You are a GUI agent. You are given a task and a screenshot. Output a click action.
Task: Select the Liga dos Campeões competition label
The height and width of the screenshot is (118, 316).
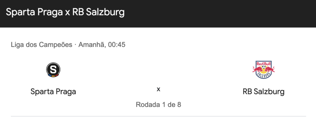click(42, 45)
